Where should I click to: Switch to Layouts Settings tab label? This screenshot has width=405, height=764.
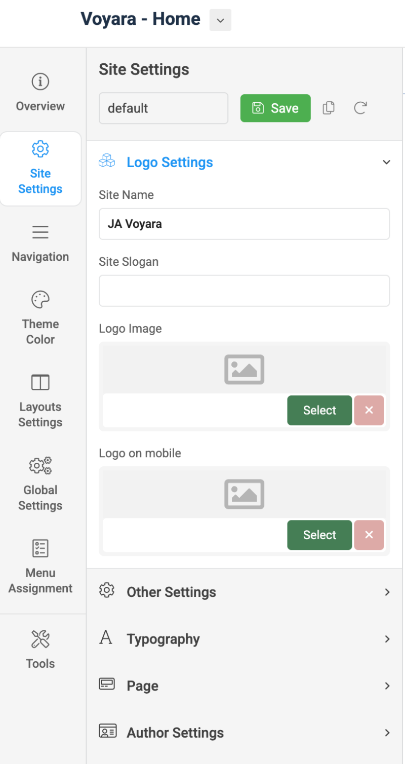40,415
